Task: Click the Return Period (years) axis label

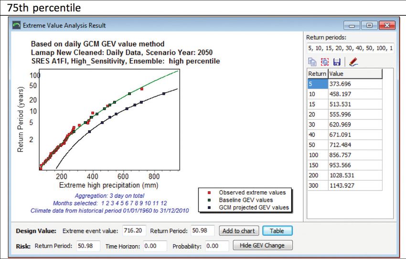Action: click(x=20, y=119)
